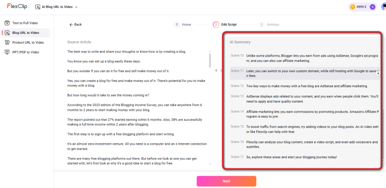Image resolution: width=386 pixels, height=188 pixels.
Task: Select Scene 17 script text
Action: click(291, 157)
